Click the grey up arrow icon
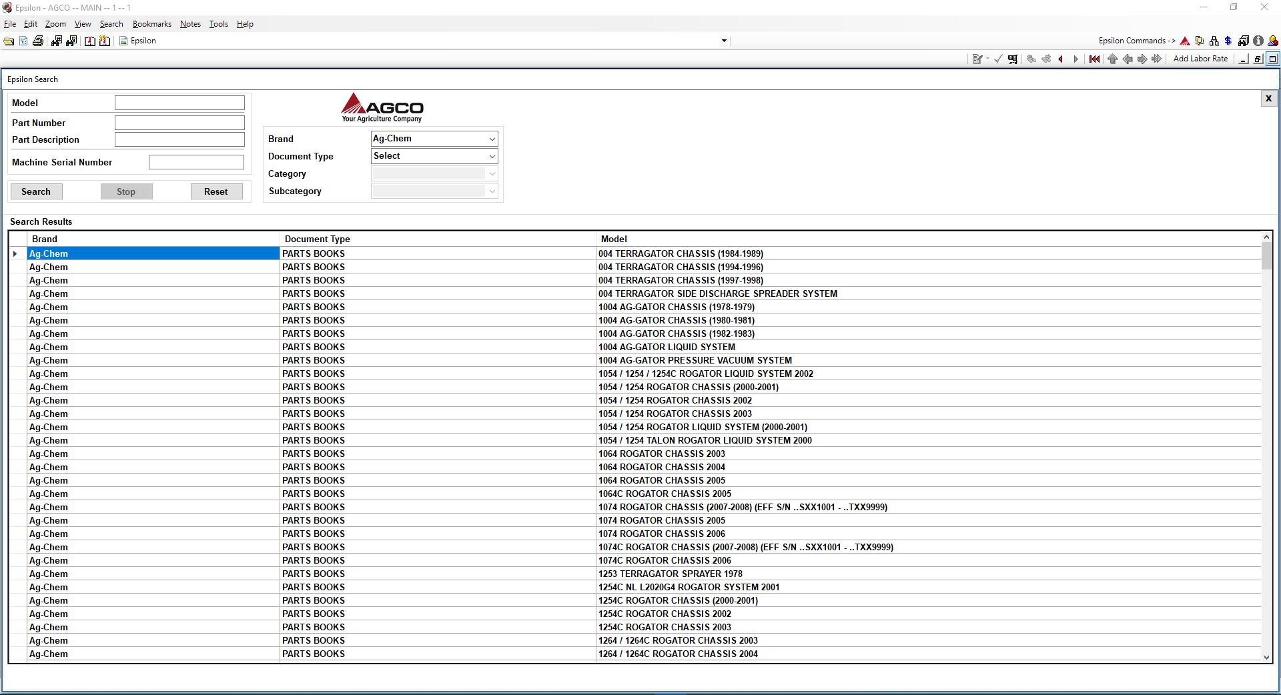Screen dimensions: 1281x695 coord(1112,59)
